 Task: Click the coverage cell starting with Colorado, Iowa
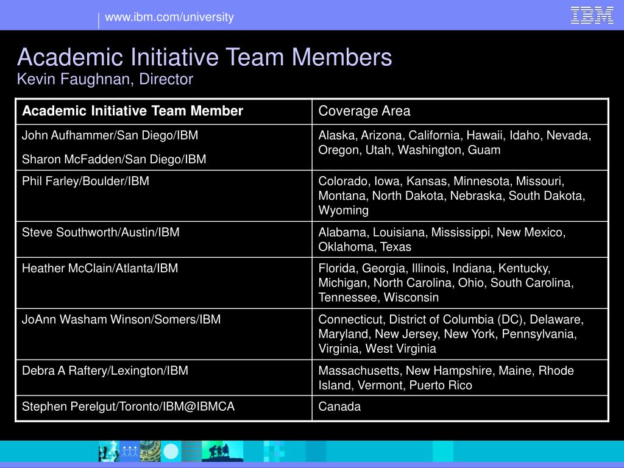tap(461, 196)
